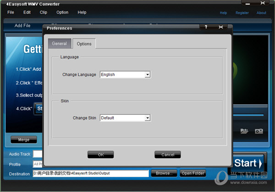Click OK in Preferences dialog
The image size is (275, 192).
[x=101, y=155]
